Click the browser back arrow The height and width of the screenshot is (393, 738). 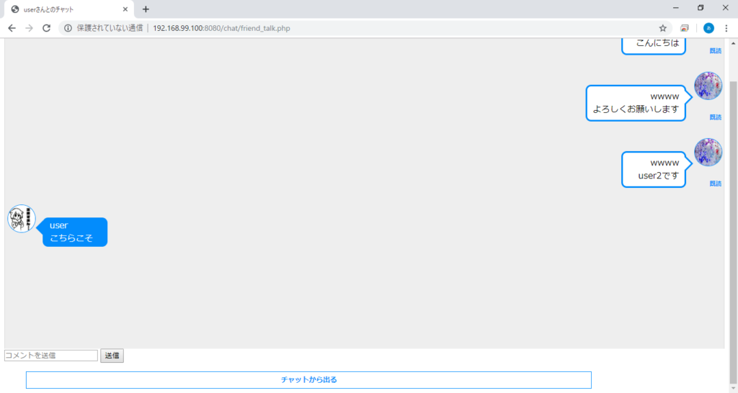(12, 28)
